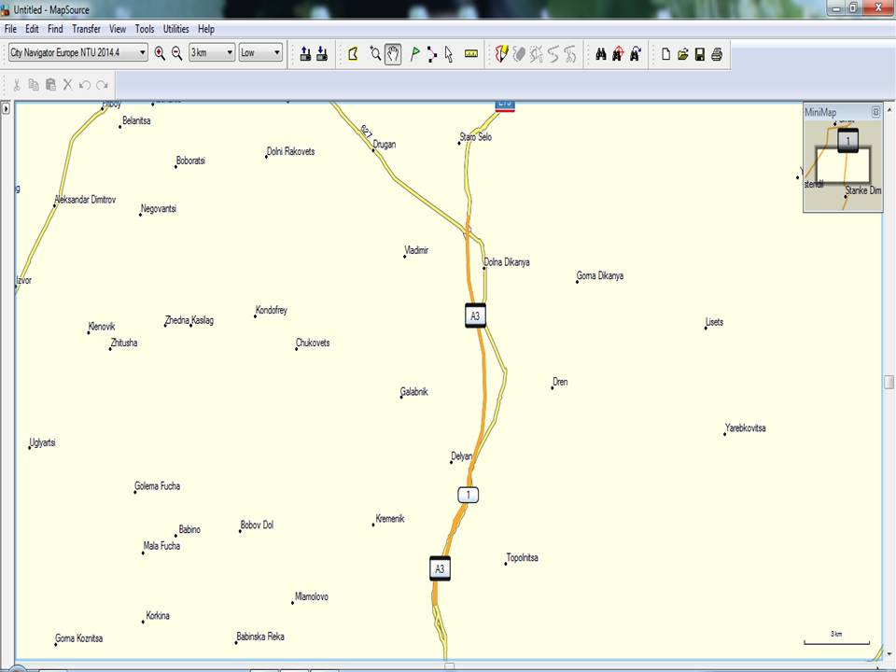Print the map with printer icon
896x672 pixels.
pyautogui.click(x=717, y=53)
